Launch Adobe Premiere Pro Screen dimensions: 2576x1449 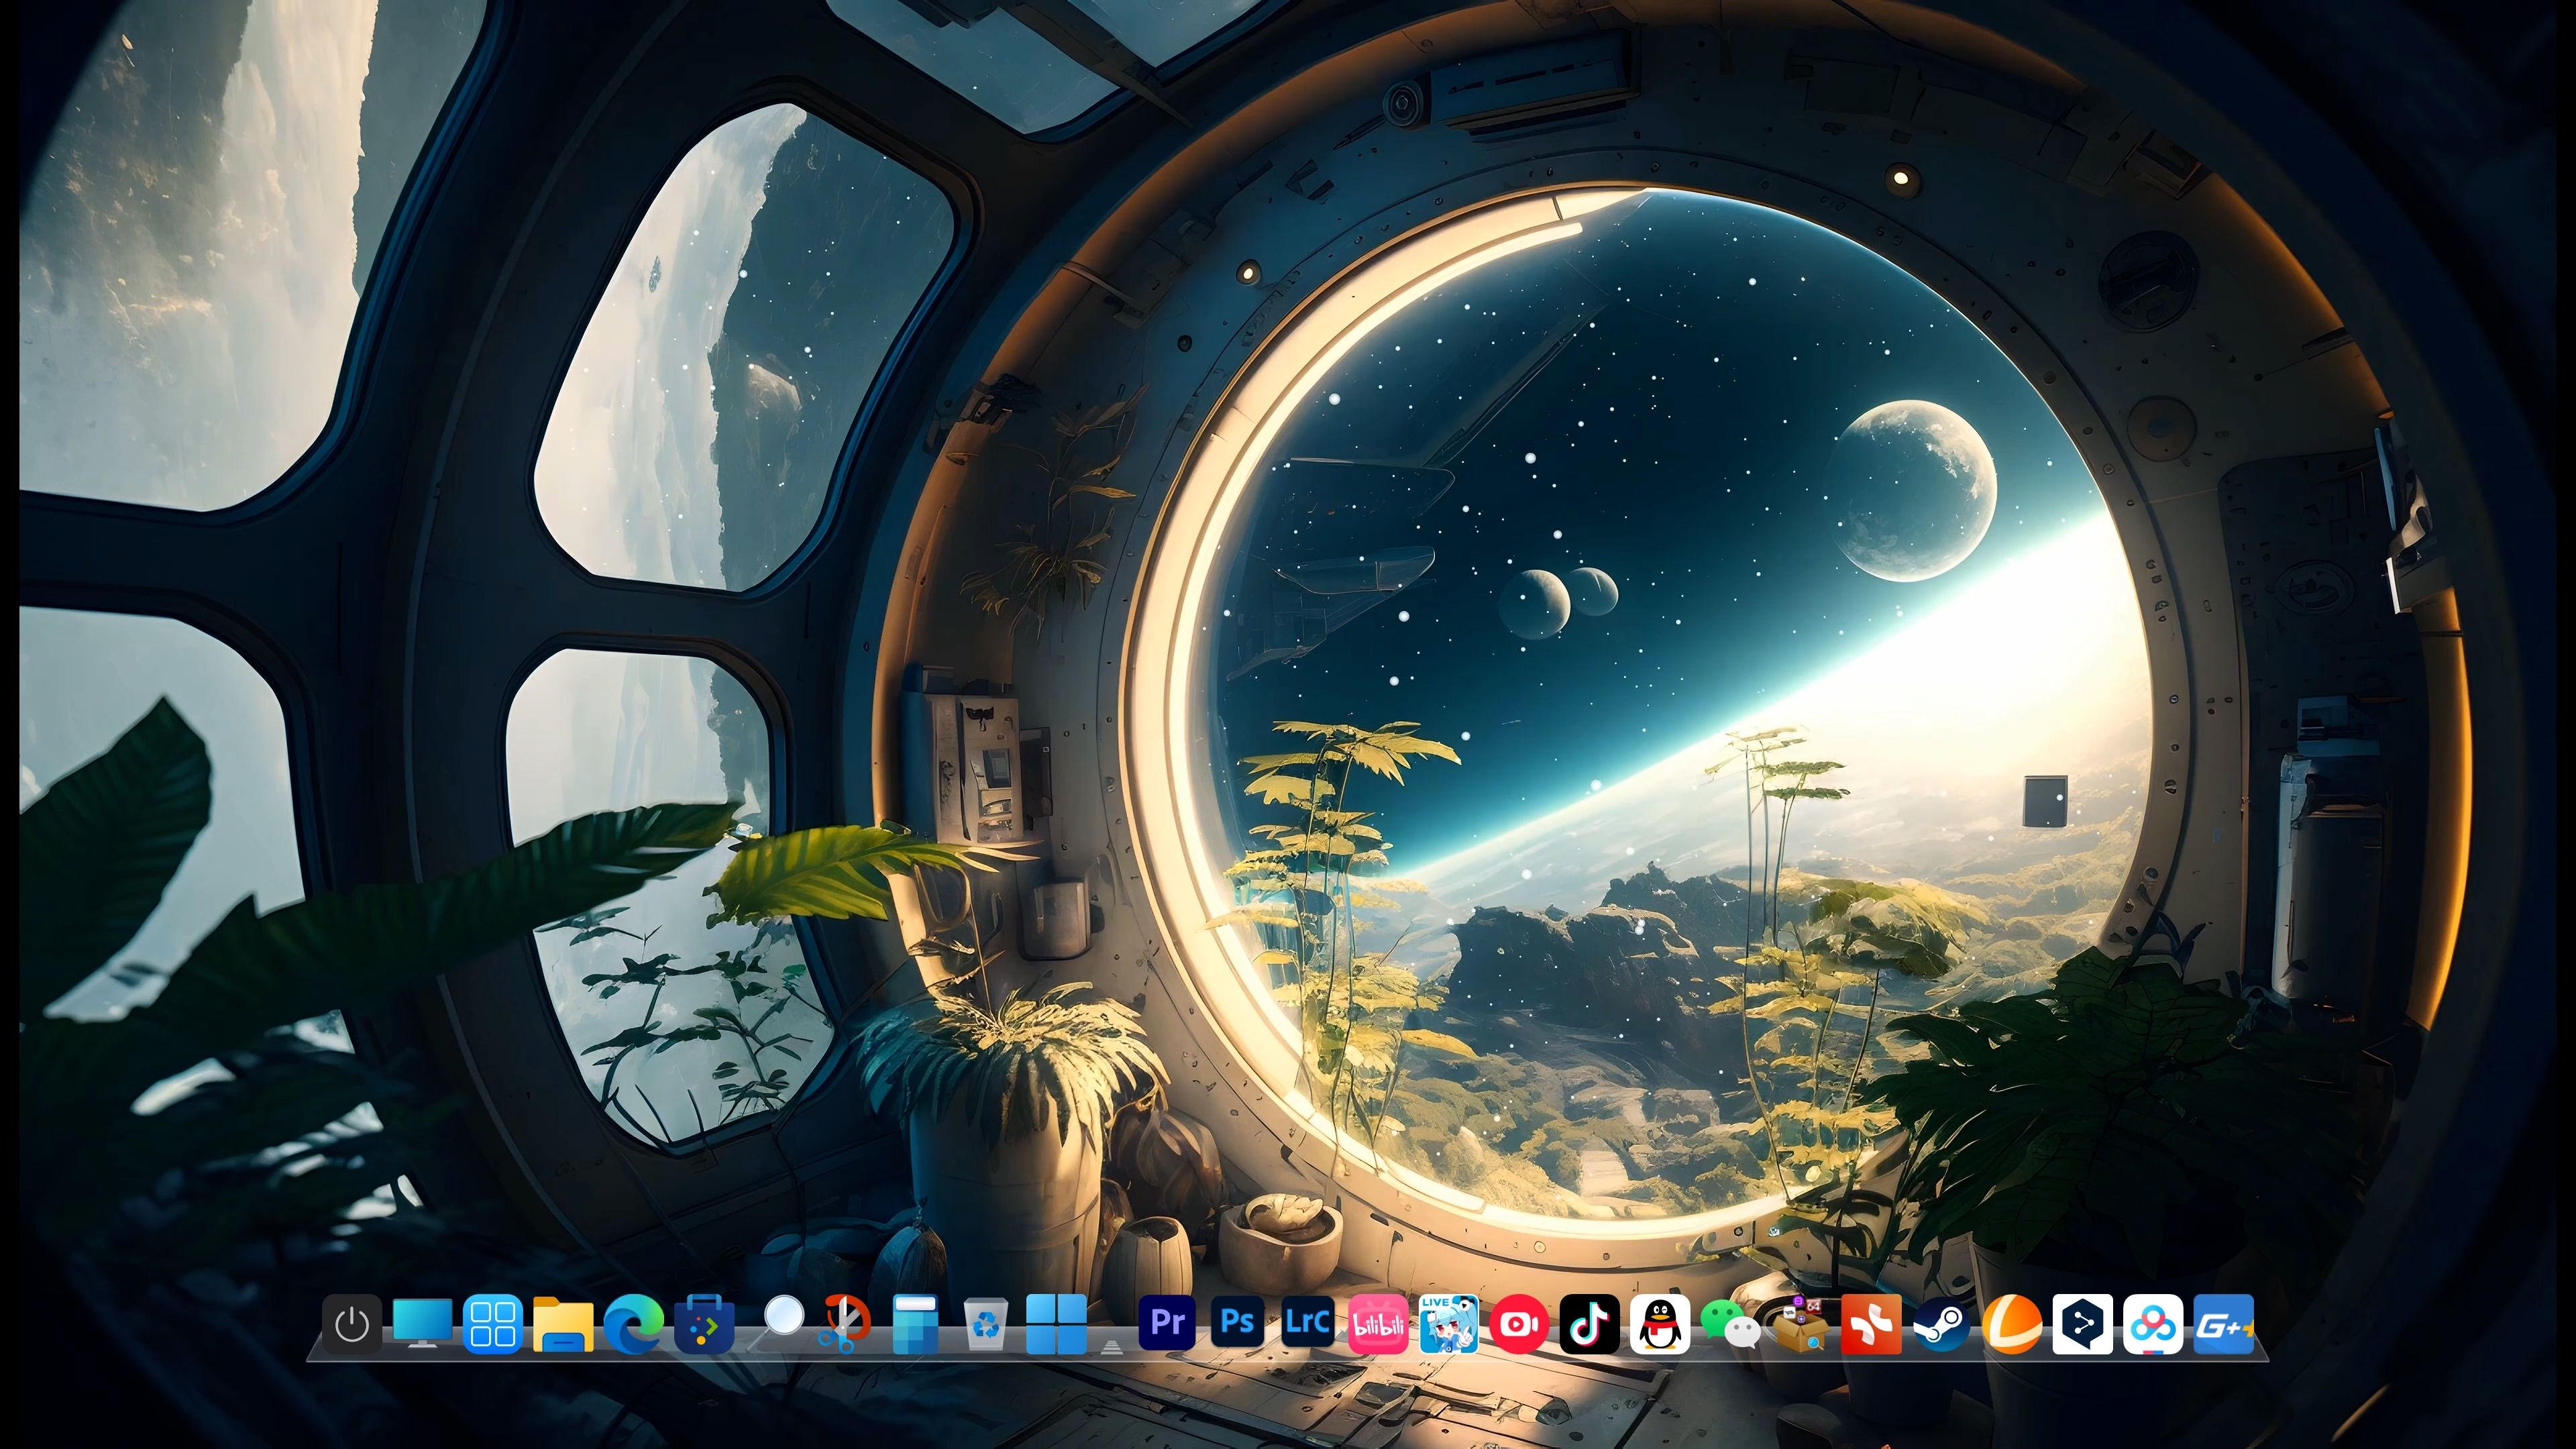pyautogui.click(x=1167, y=1323)
